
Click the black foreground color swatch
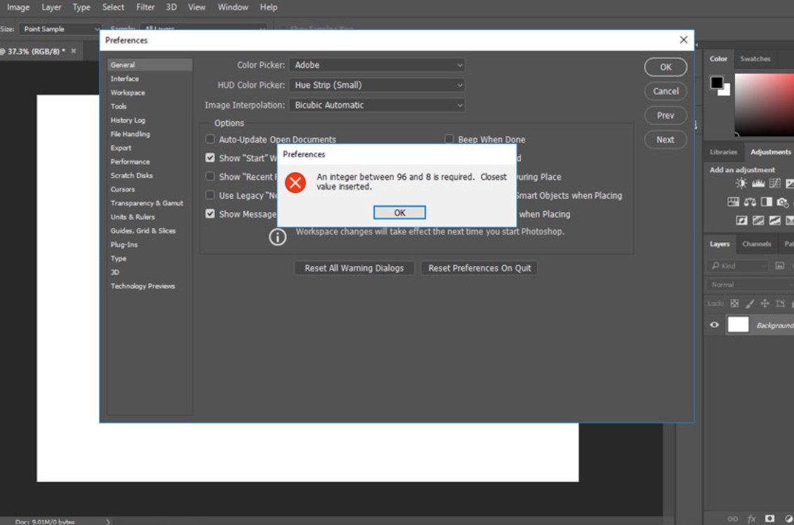coord(717,83)
